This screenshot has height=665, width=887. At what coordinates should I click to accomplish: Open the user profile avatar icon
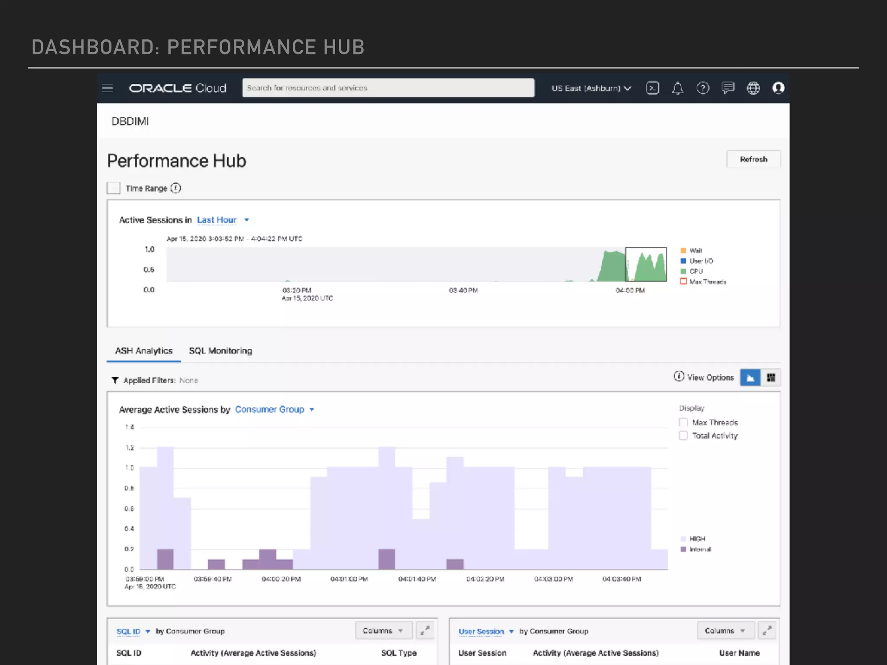click(778, 88)
